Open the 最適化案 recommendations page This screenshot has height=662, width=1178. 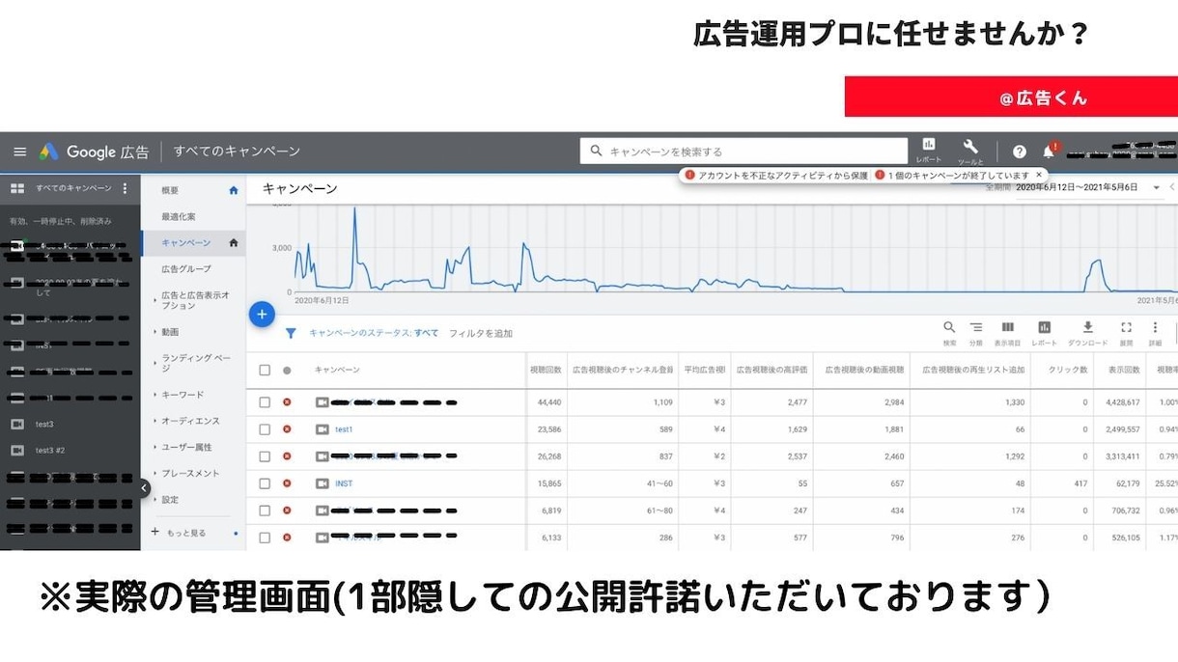click(x=179, y=216)
